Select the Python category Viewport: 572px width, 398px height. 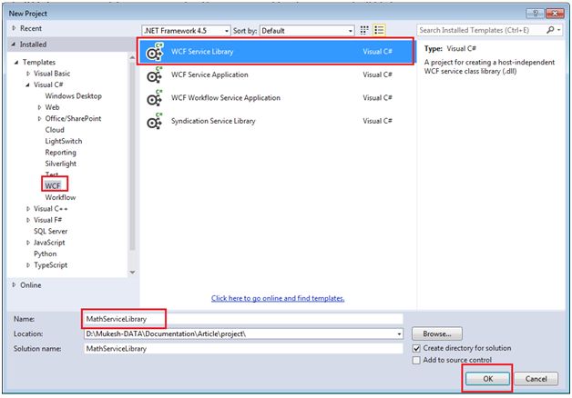46,254
